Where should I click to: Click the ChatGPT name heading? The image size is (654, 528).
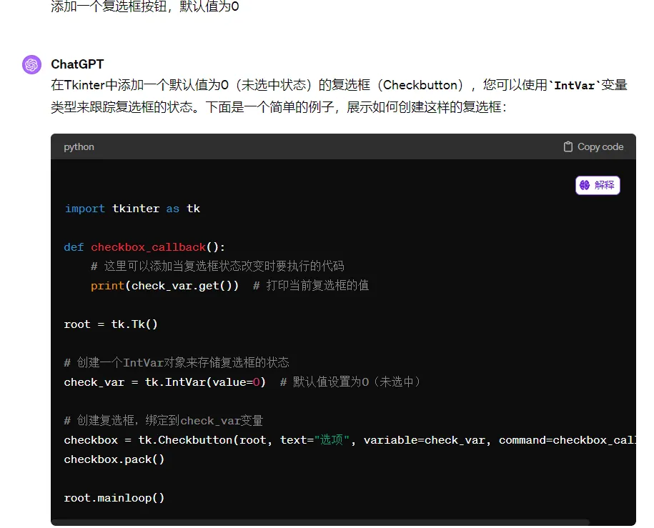77,64
